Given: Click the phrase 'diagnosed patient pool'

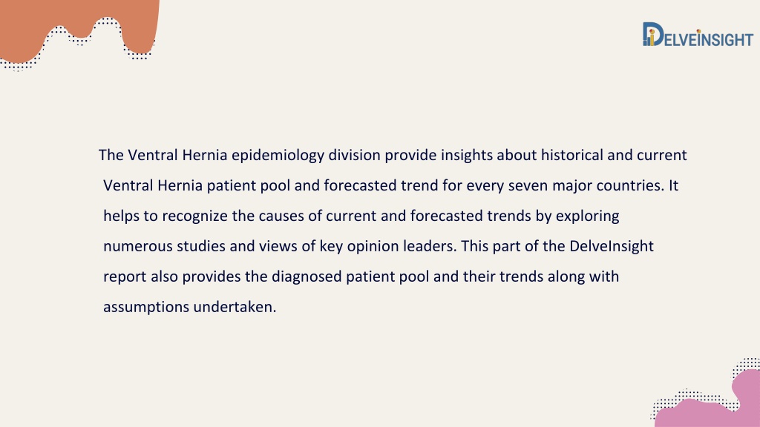Looking at the screenshot, I should click(350, 277).
